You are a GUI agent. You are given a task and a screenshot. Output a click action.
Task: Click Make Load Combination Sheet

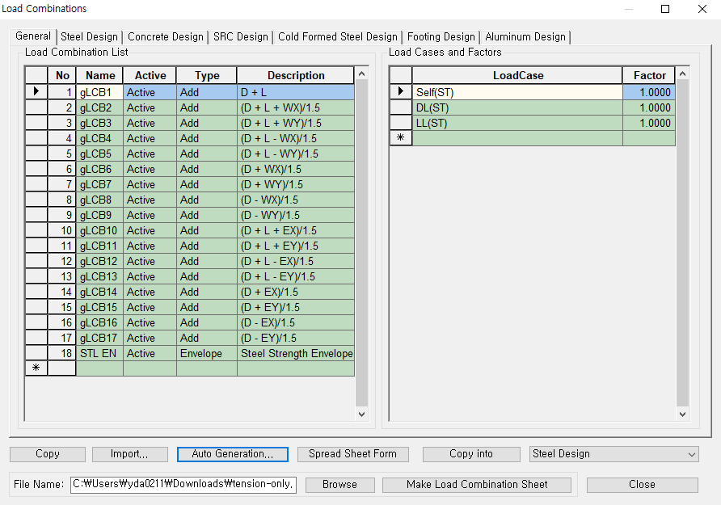pyautogui.click(x=477, y=485)
